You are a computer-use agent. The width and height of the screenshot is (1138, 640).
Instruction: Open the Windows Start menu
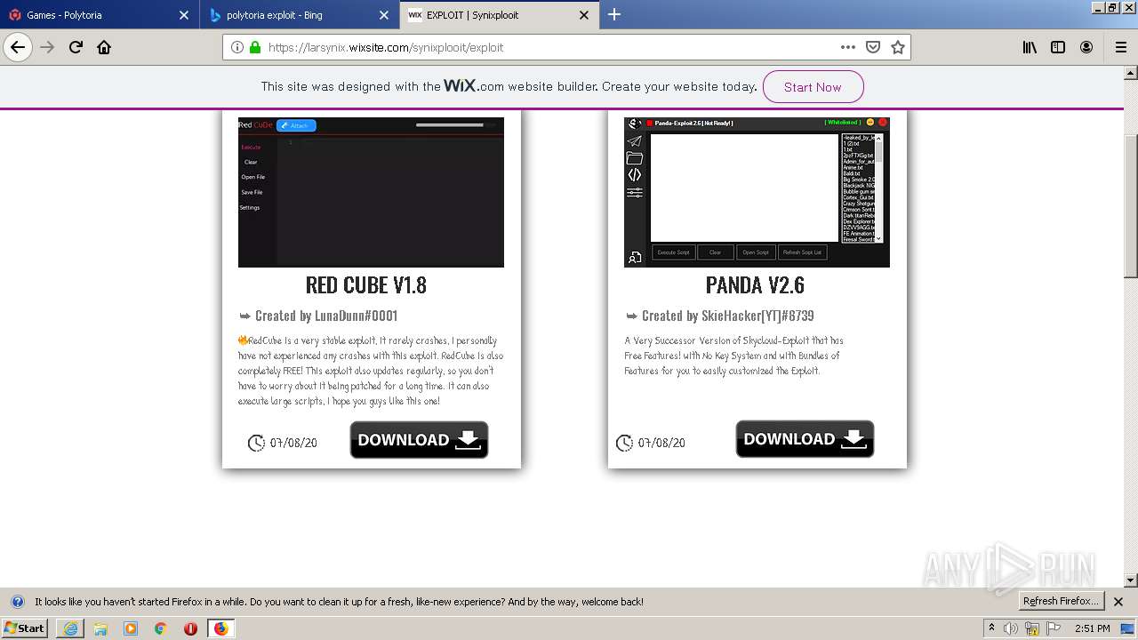point(25,628)
